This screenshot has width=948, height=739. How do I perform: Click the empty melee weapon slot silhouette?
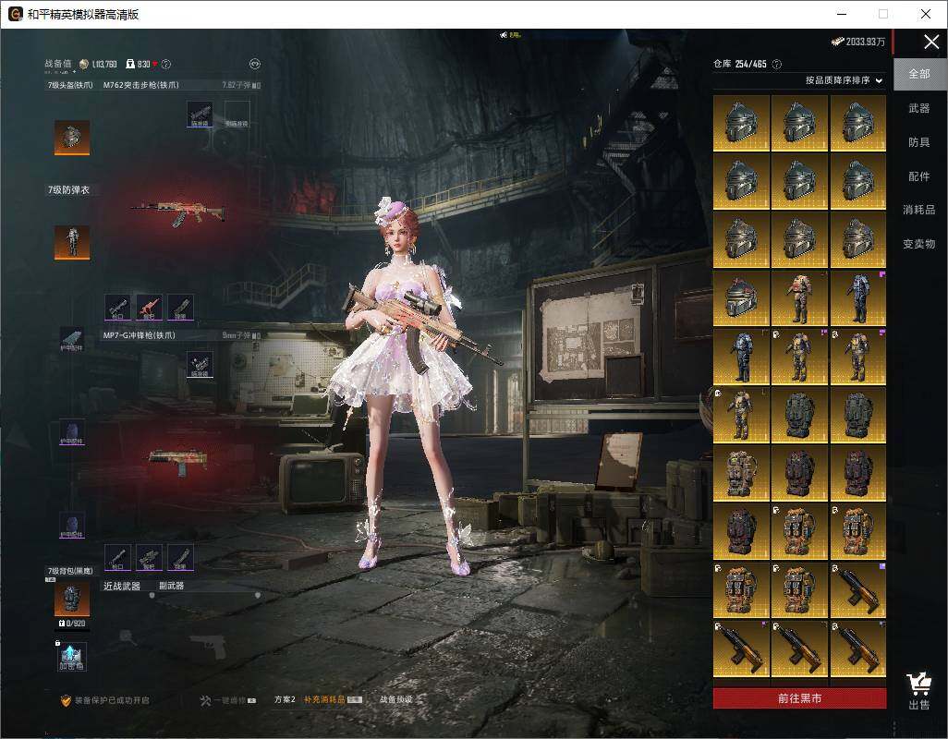point(127,636)
